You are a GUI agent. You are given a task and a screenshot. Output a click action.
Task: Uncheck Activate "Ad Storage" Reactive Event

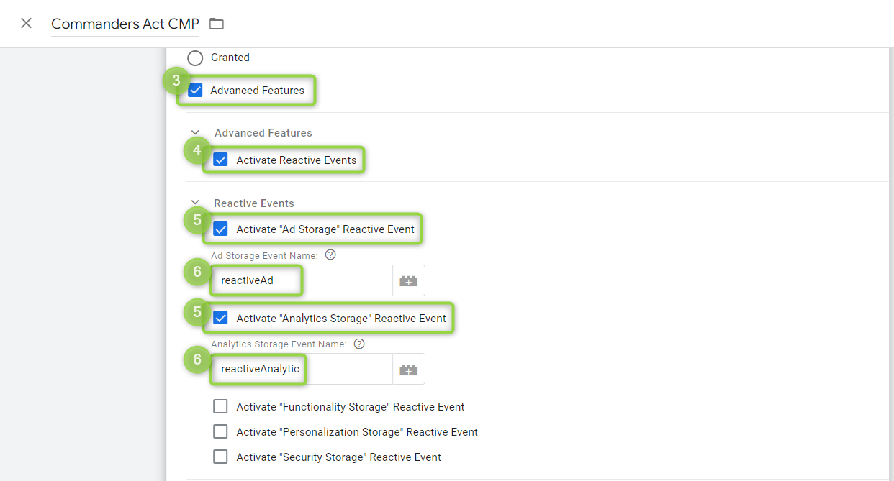click(220, 229)
